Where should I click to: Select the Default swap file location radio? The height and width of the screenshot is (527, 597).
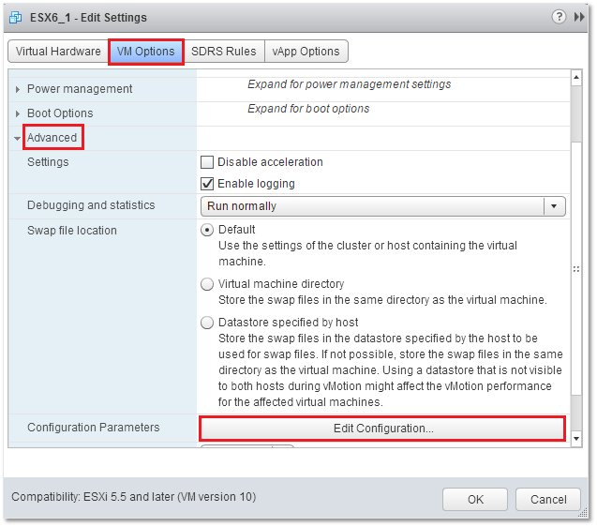coord(207,230)
